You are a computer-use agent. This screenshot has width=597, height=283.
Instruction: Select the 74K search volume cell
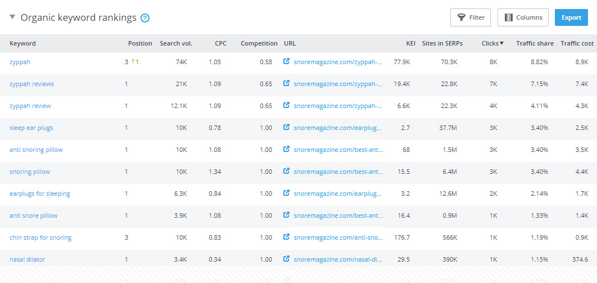(x=181, y=62)
